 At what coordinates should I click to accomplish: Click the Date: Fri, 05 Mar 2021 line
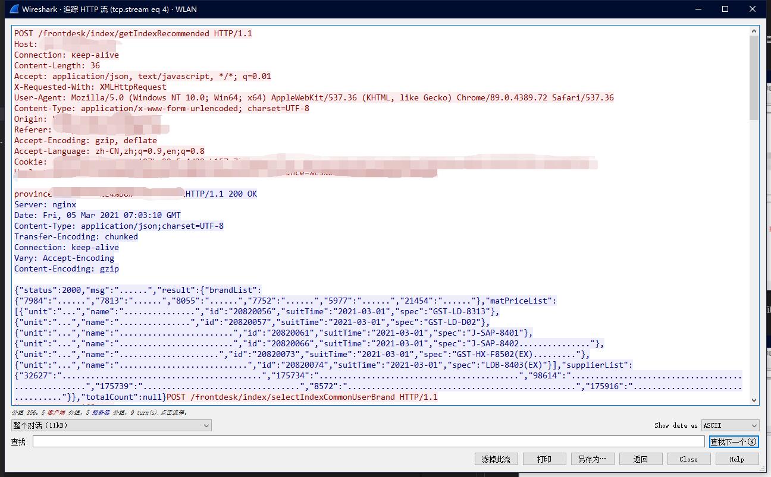(x=98, y=215)
